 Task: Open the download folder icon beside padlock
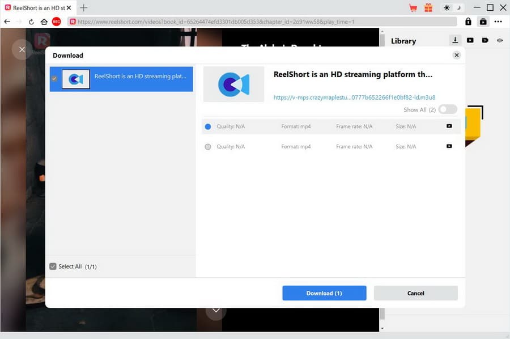click(483, 22)
